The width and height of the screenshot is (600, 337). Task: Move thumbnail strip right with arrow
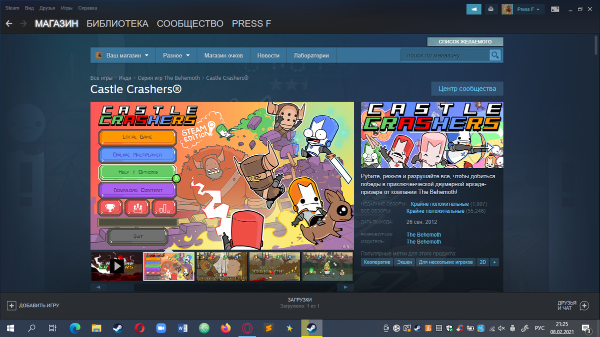pyautogui.click(x=346, y=287)
